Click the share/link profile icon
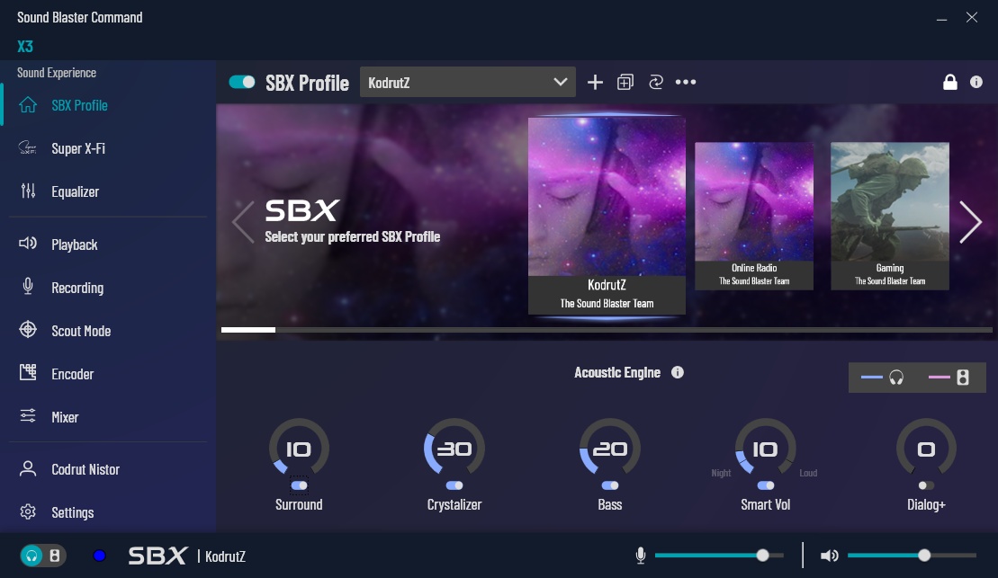The image size is (998, 578). 655,82
